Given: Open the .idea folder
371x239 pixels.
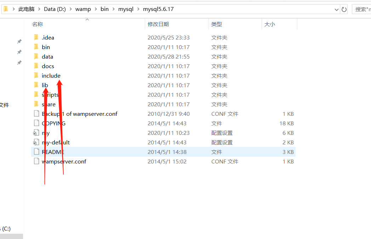Looking at the screenshot, I should point(48,37).
